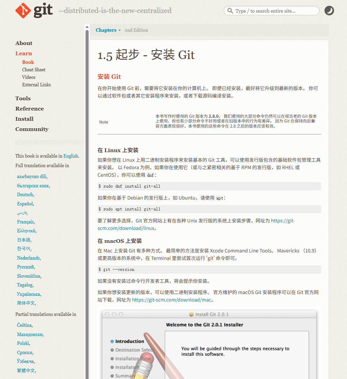Viewport: 347px width, 379px height.
Task: Click the 安装 Git red subheading
Action: pyautogui.click(x=109, y=77)
